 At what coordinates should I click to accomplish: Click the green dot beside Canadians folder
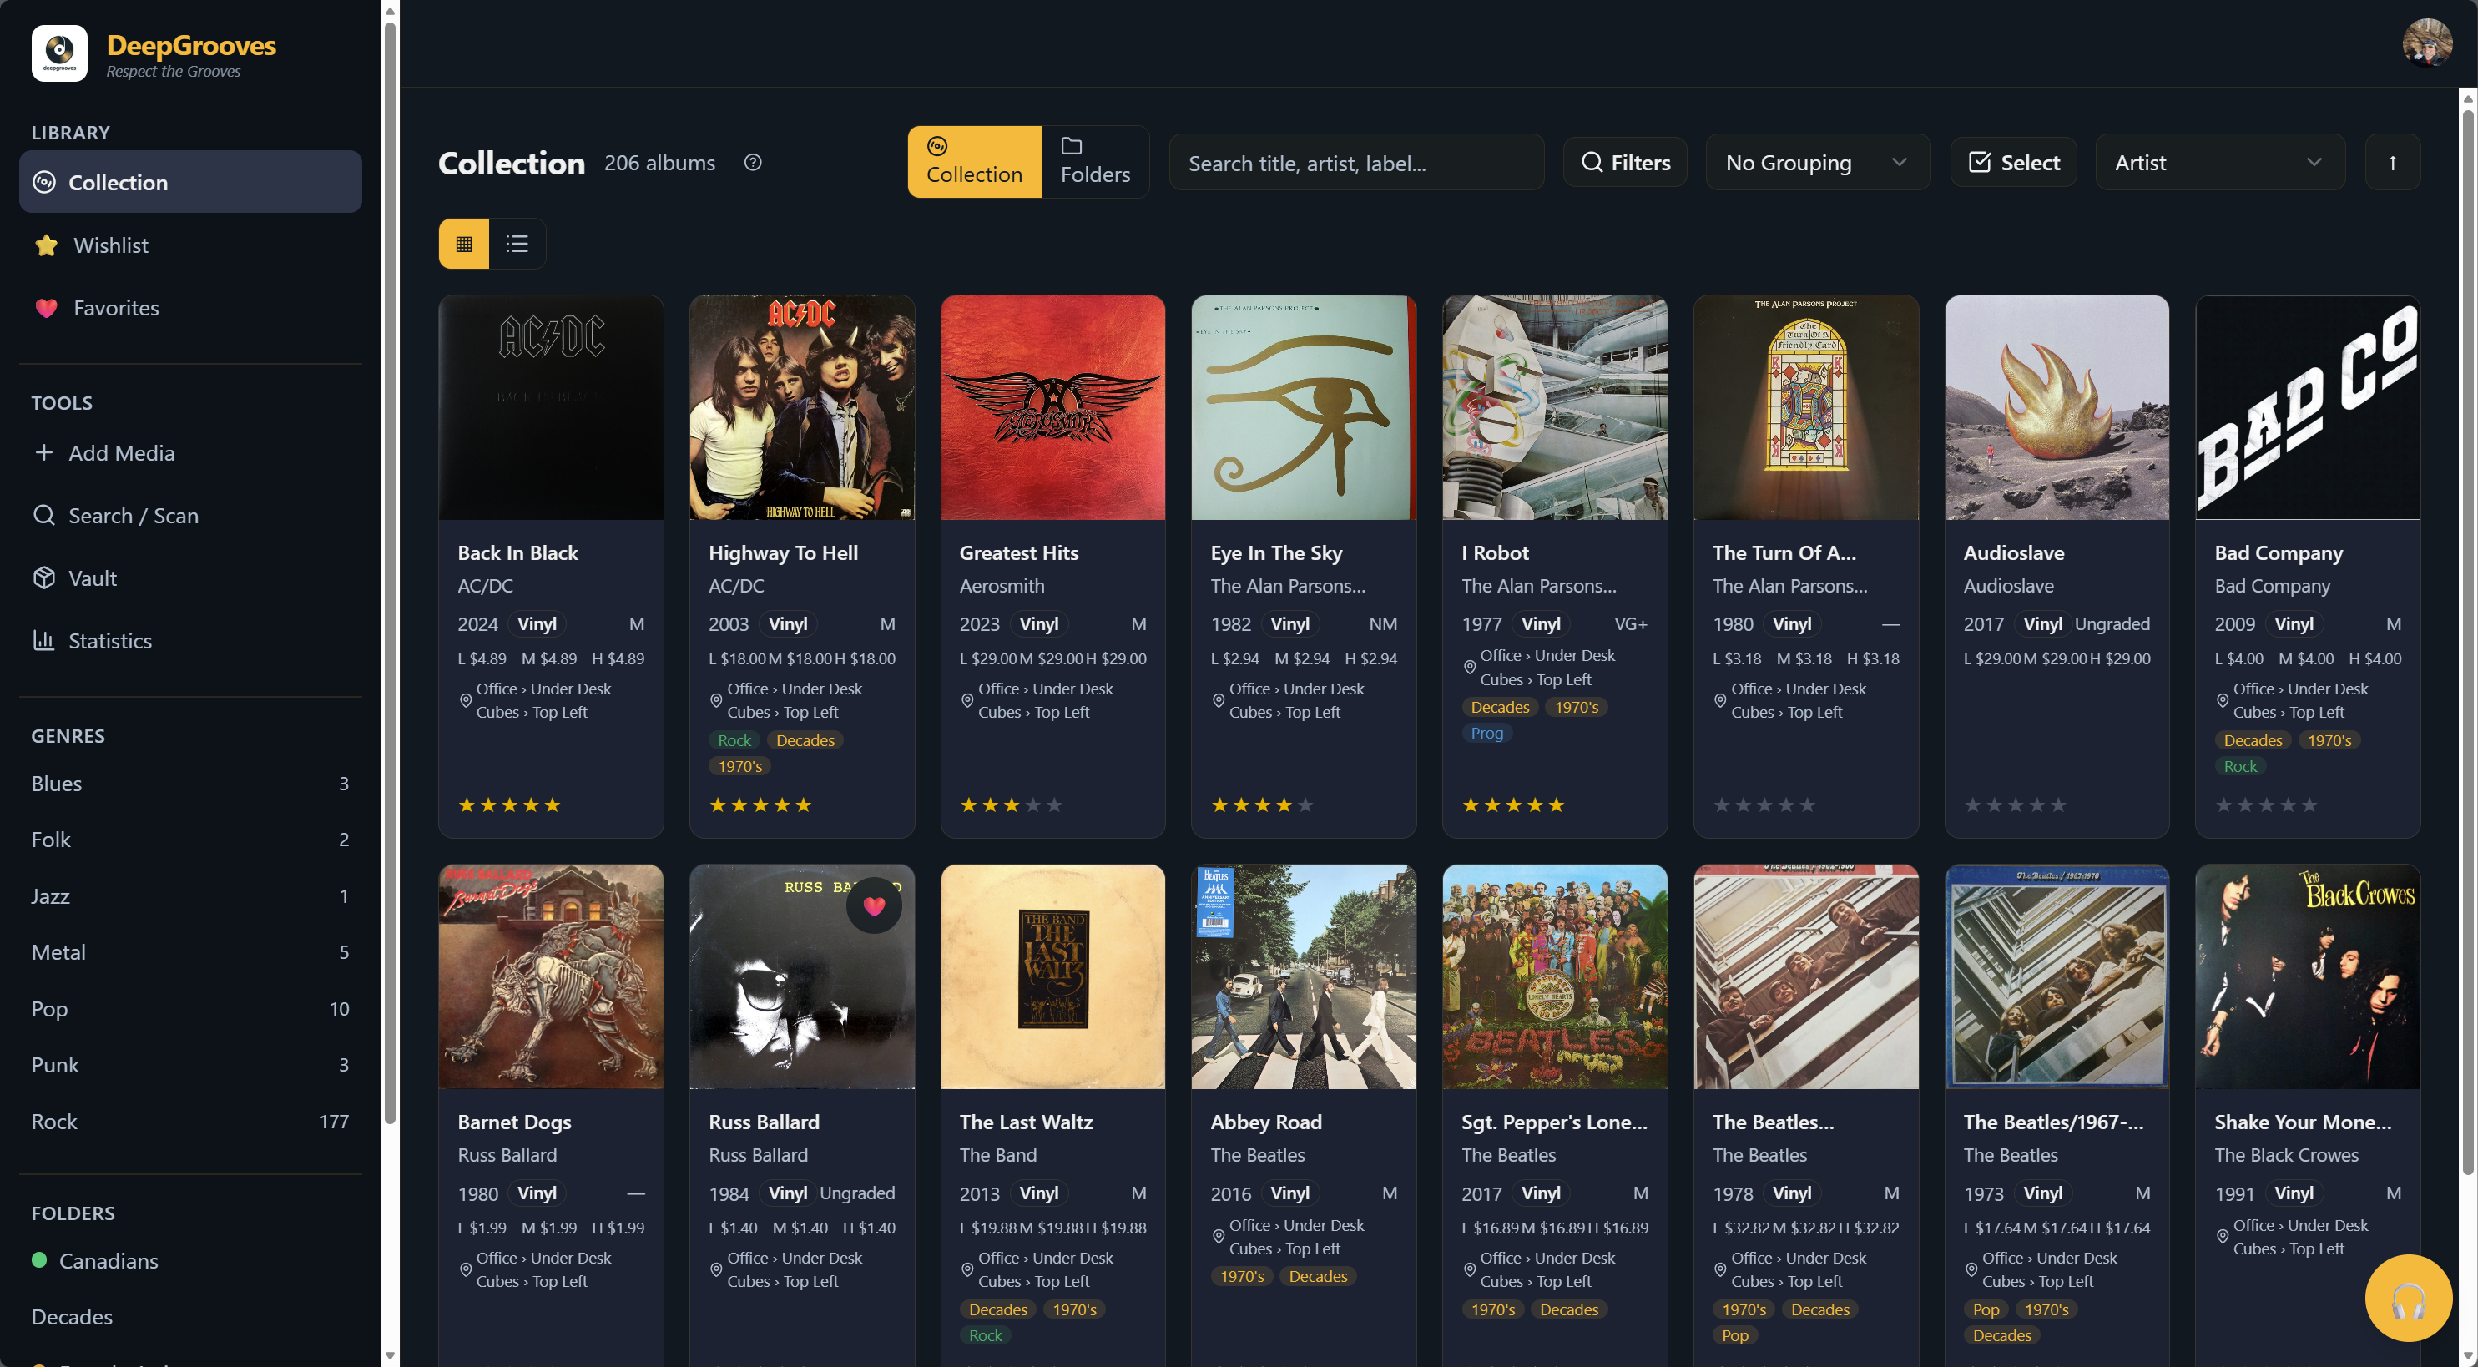click(x=39, y=1259)
